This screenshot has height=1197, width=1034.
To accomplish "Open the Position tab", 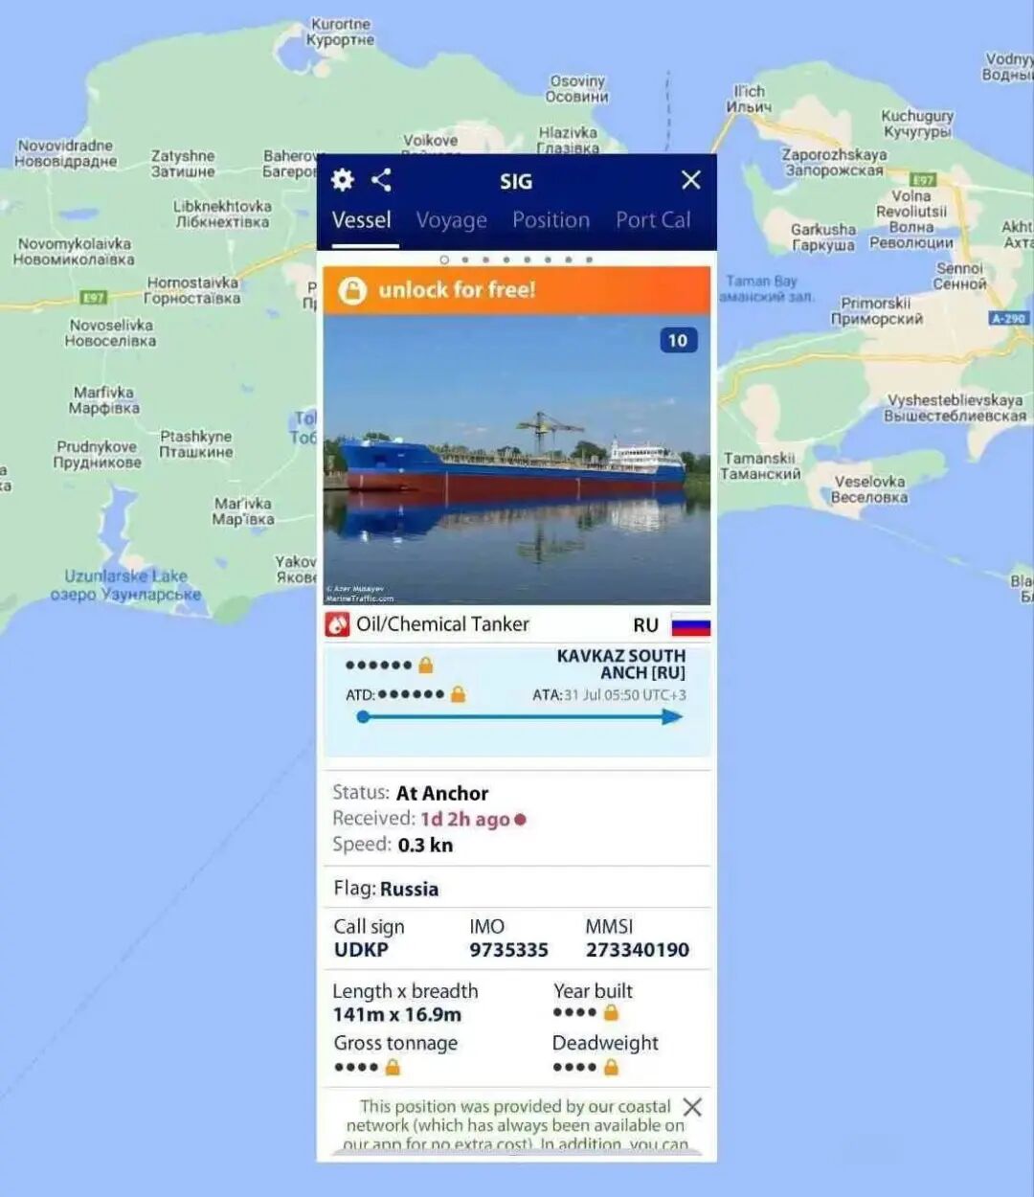I will pyautogui.click(x=551, y=220).
